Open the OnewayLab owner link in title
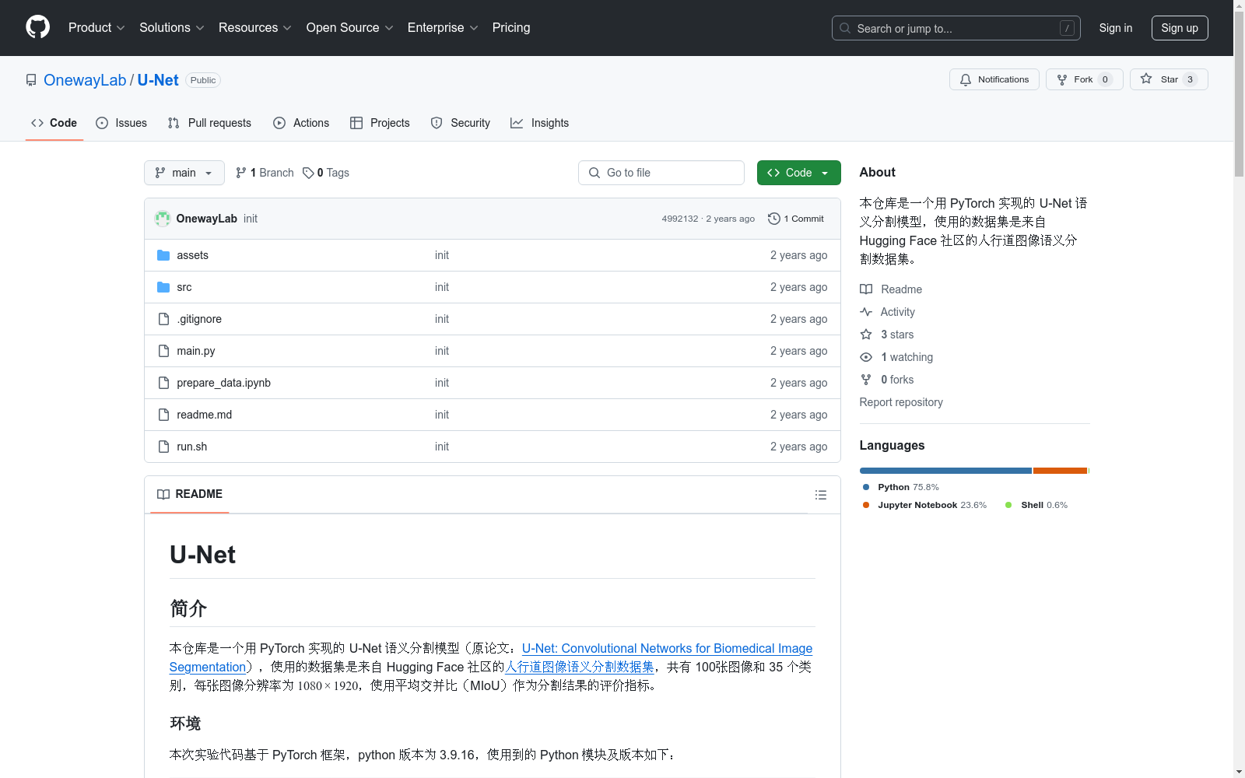Image resolution: width=1245 pixels, height=778 pixels. point(85,80)
